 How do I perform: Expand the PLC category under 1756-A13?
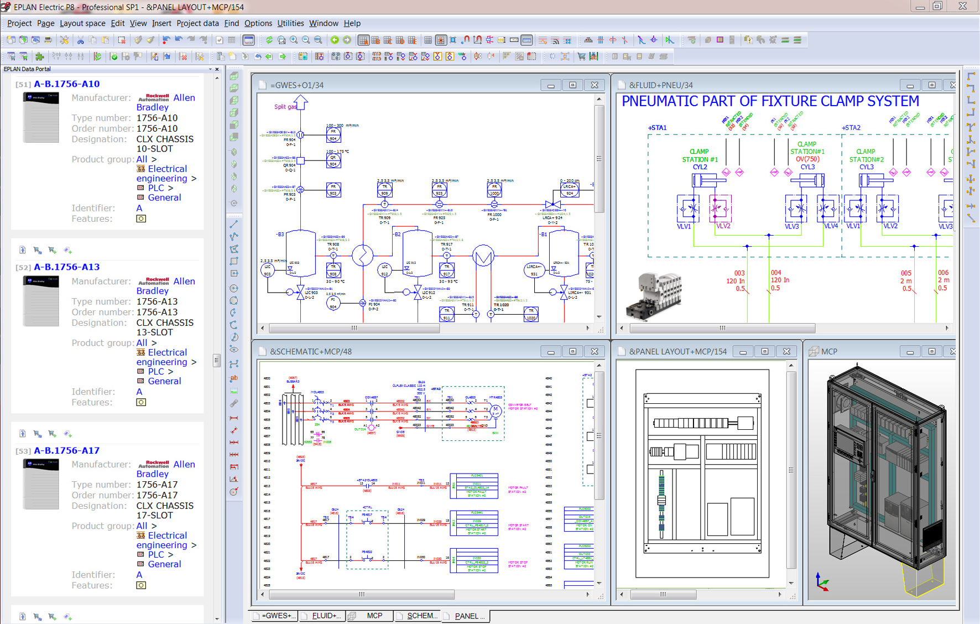[x=156, y=371]
